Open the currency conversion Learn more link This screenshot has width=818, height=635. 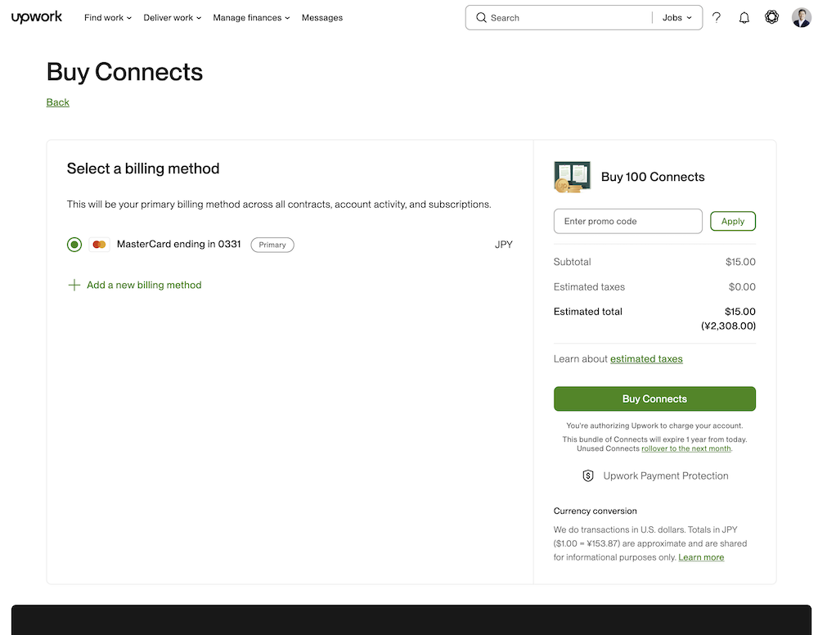(701, 557)
